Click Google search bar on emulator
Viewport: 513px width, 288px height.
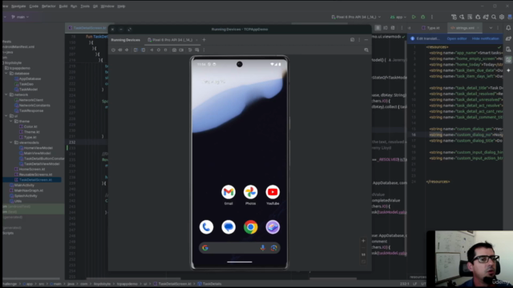240,248
